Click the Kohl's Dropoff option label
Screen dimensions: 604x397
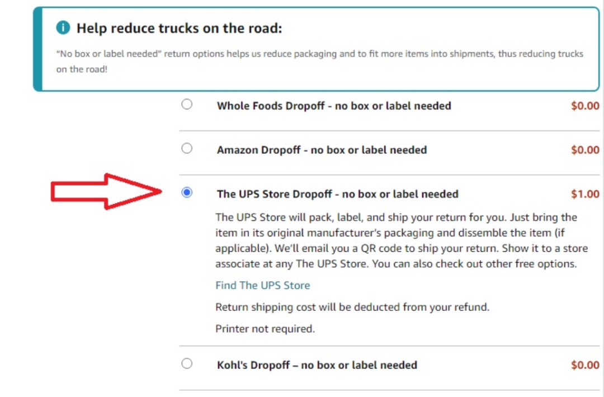tap(317, 365)
